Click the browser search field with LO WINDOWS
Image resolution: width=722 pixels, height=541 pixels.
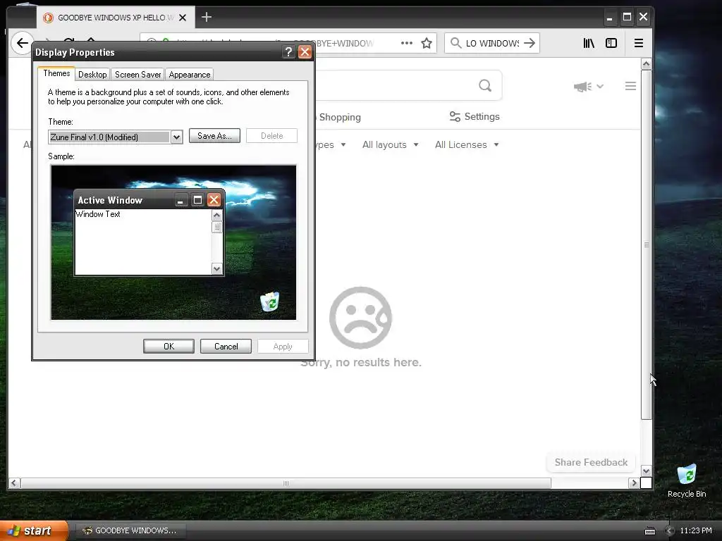point(491,43)
